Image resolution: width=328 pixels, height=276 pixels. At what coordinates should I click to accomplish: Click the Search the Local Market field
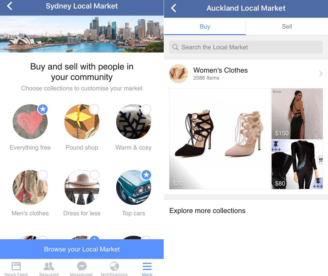tap(246, 47)
